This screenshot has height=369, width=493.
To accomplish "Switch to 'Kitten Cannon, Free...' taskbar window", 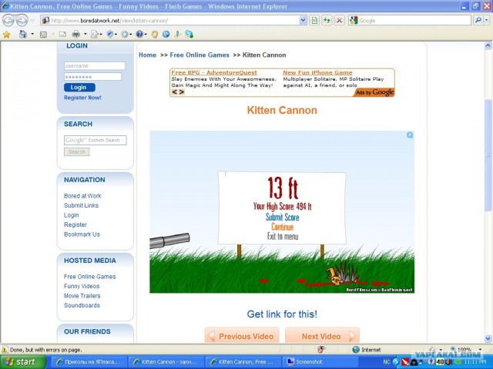I will coord(244,362).
